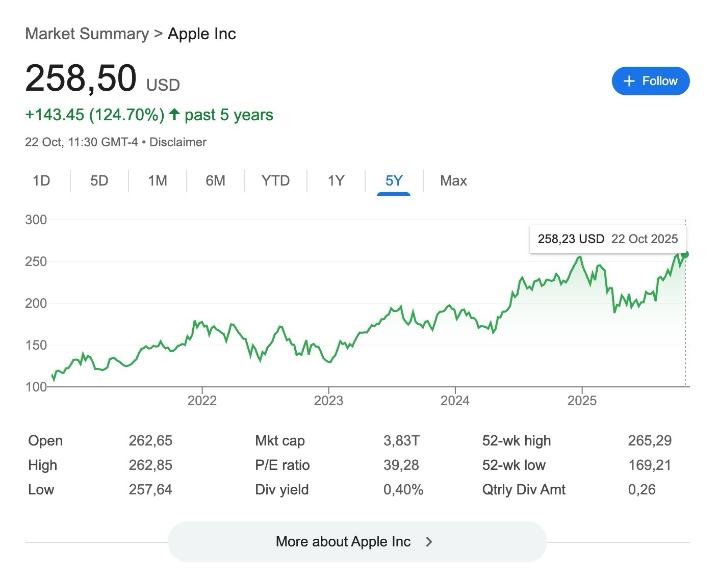Select the 5D time range tab
The width and height of the screenshot is (718, 578).
click(99, 181)
